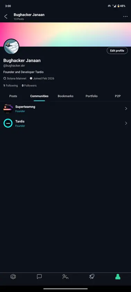This screenshot has width=131, height=292.
Task: Open the rocket launch icon
Action: [91, 277]
